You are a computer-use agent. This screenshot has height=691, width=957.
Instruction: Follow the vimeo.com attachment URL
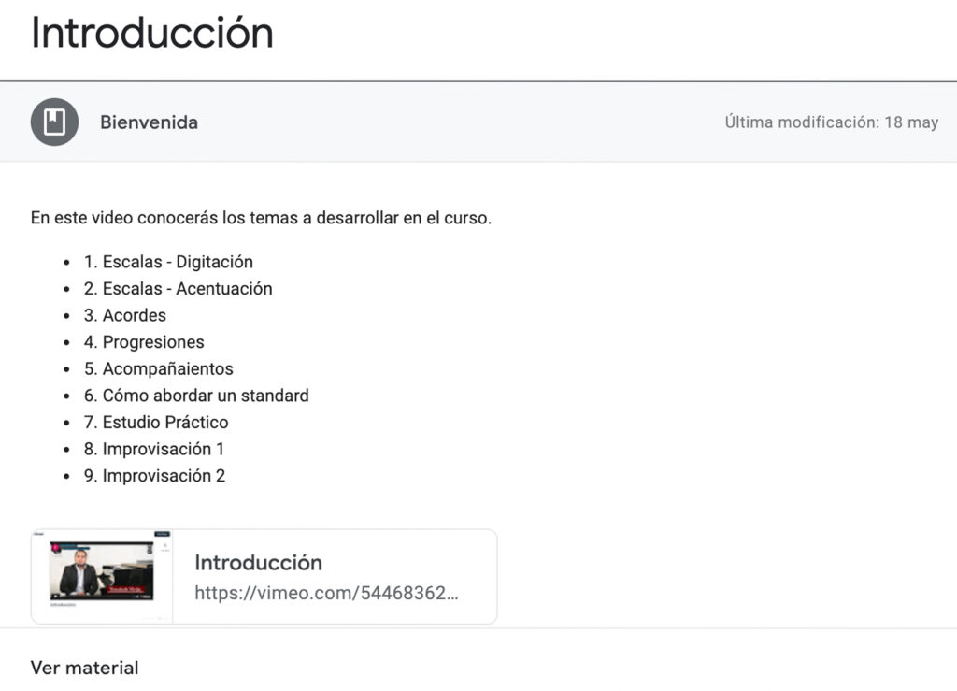coord(326,593)
